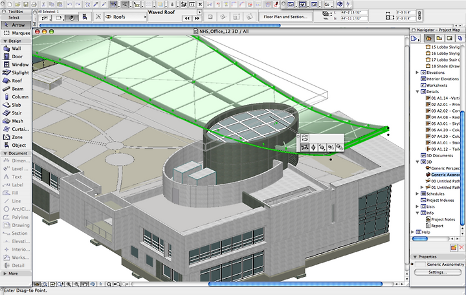The image size is (466, 295).
Task: Click the Settings... button in Properties
Action: (x=436, y=272)
